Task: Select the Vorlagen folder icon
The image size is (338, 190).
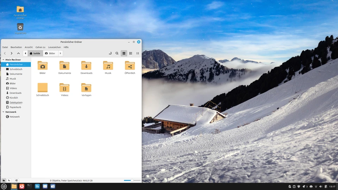Action: tap(86, 88)
